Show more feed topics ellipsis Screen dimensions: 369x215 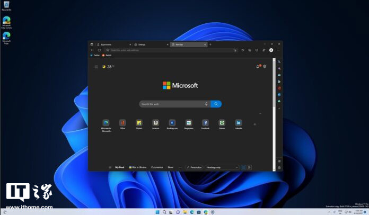pyautogui.click(x=180, y=167)
